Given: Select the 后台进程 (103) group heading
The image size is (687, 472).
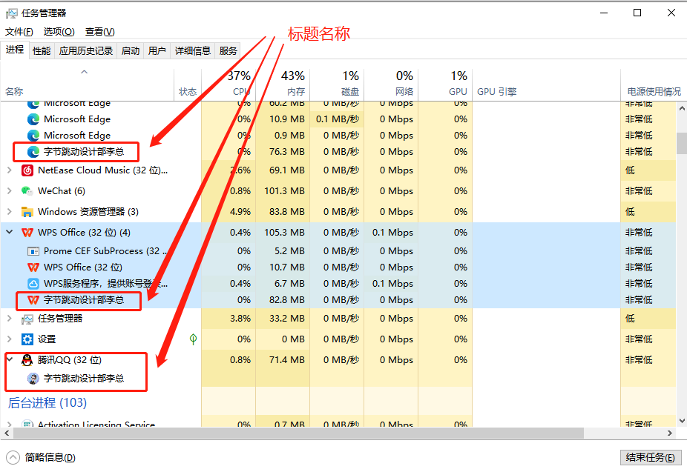Looking at the screenshot, I should click(47, 403).
